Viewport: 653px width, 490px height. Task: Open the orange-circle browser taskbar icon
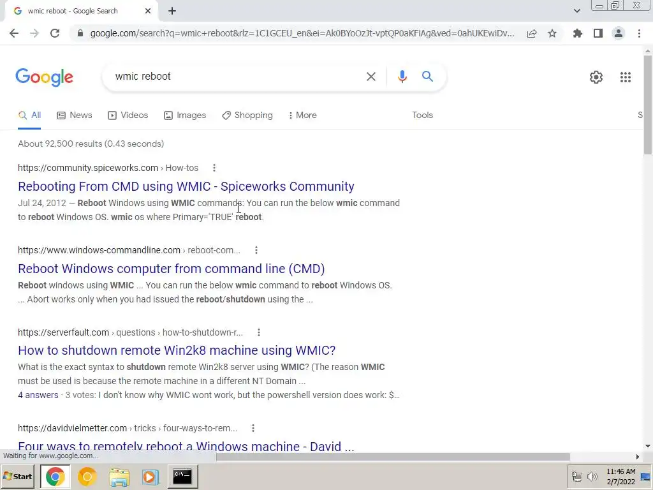pyautogui.click(x=87, y=476)
